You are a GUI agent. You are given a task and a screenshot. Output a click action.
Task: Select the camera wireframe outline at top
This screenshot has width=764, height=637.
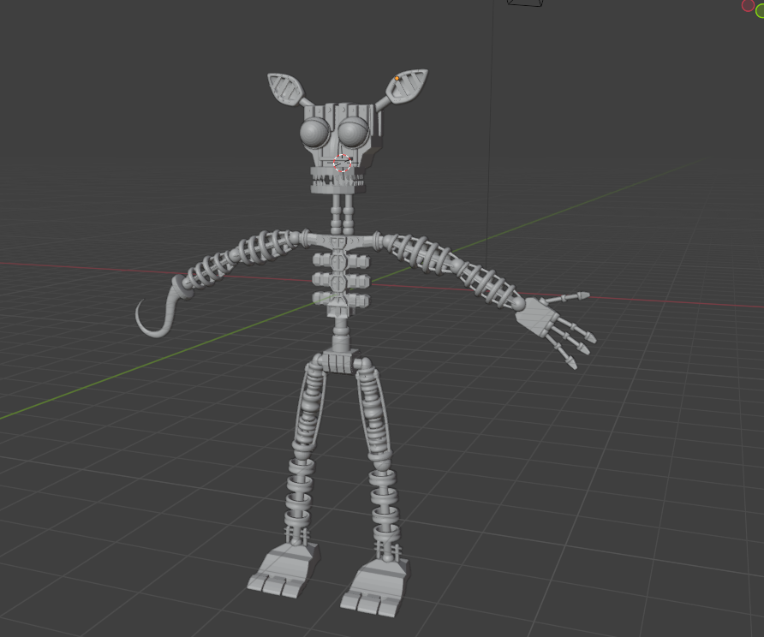[x=525, y=3]
